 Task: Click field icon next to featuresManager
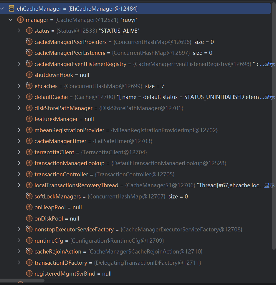29,119
